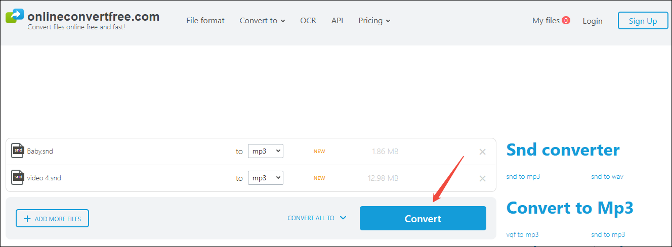Click the snd file icon beside video 4.snd
Image resolution: width=672 pixels, height=247 pixels.
click(18, 178)
